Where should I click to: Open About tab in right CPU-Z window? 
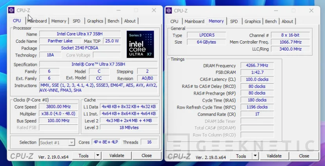pyautogui.click(x=287, y=21)
